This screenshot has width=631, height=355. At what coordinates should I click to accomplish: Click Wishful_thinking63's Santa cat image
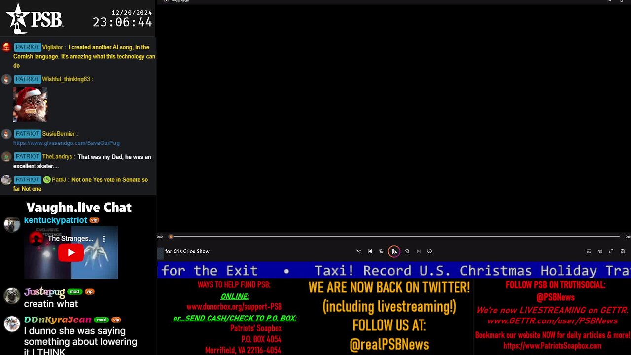pyautogui.click(x=30, y=105)
